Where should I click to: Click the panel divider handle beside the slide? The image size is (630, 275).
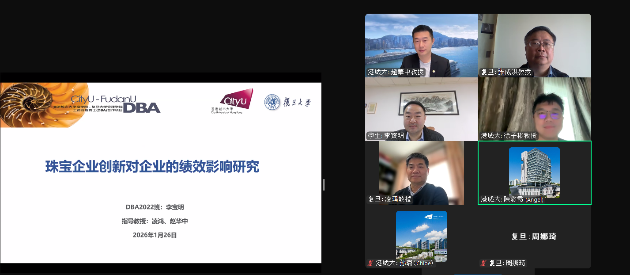(x=324, y=185)
